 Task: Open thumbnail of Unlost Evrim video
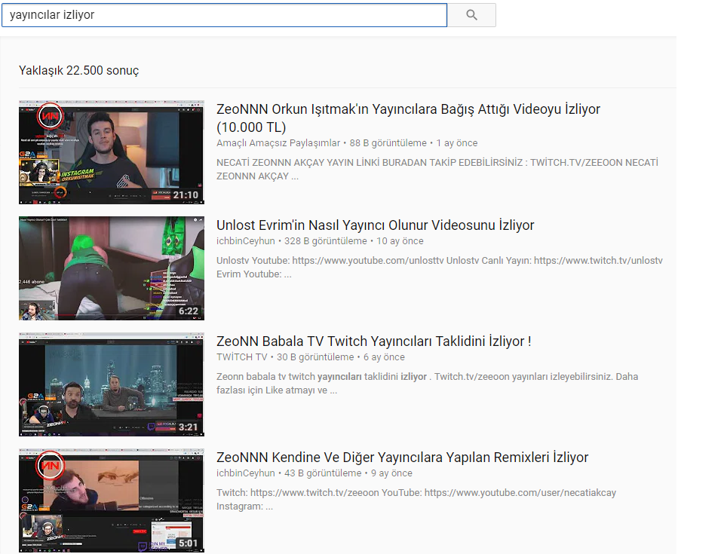[112, 268]
